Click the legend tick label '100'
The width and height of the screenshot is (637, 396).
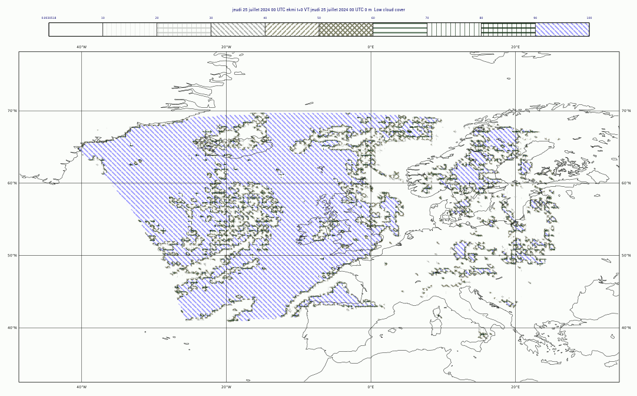[589, 18]
